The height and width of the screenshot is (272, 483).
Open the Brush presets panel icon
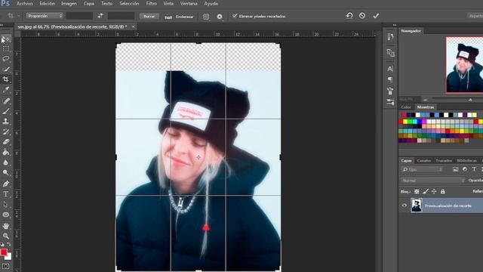[x=390, y=91]
